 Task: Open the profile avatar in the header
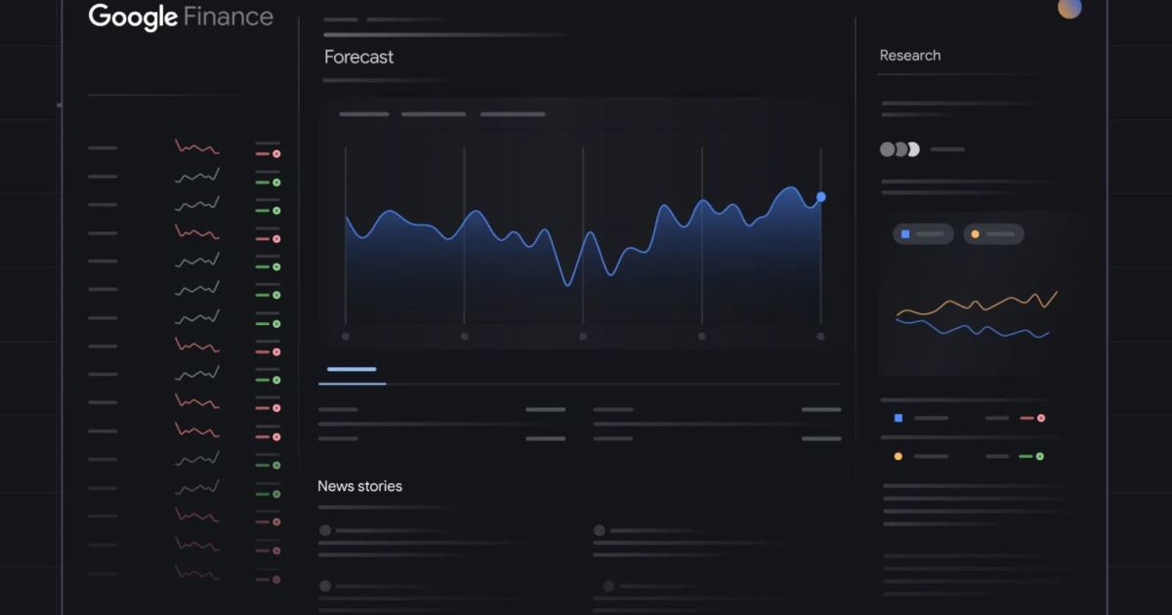coord(1069,8)
